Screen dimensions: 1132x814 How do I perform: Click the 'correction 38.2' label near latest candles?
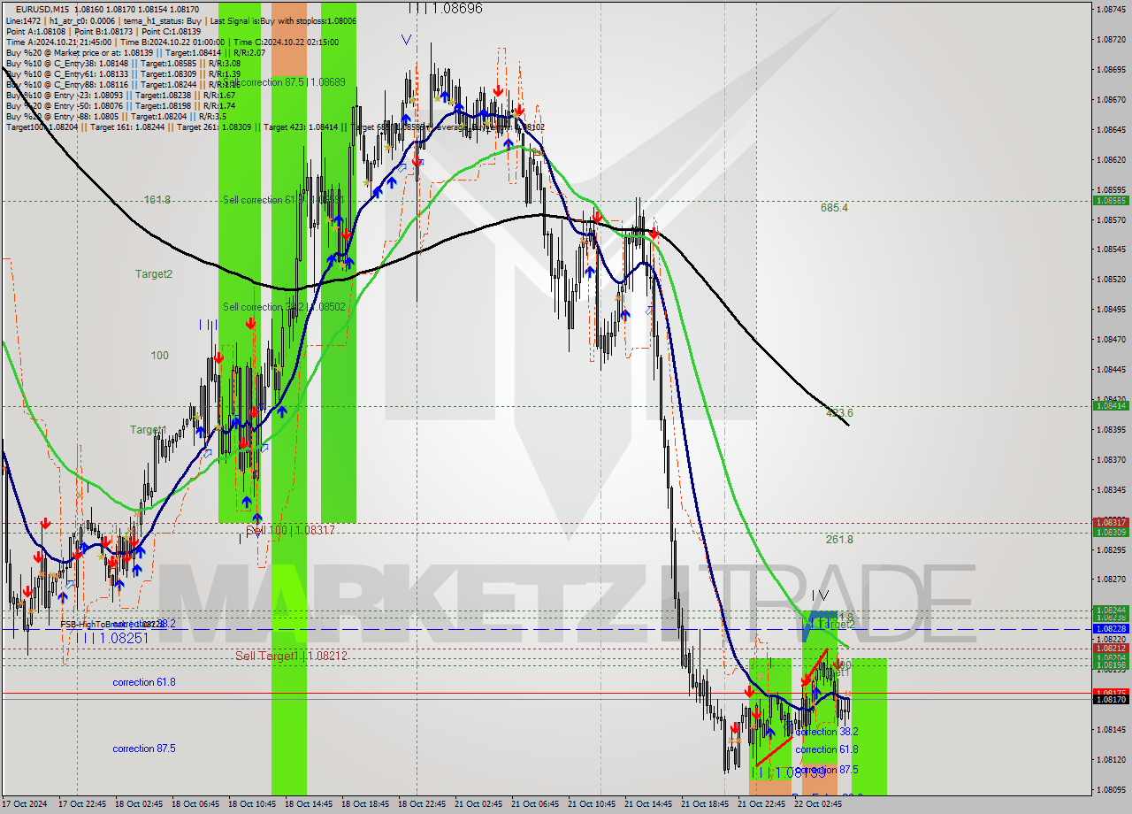(x=827, y=732)
